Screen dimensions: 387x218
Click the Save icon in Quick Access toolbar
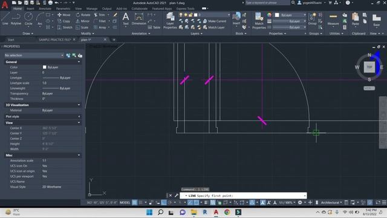click(26, 2)
